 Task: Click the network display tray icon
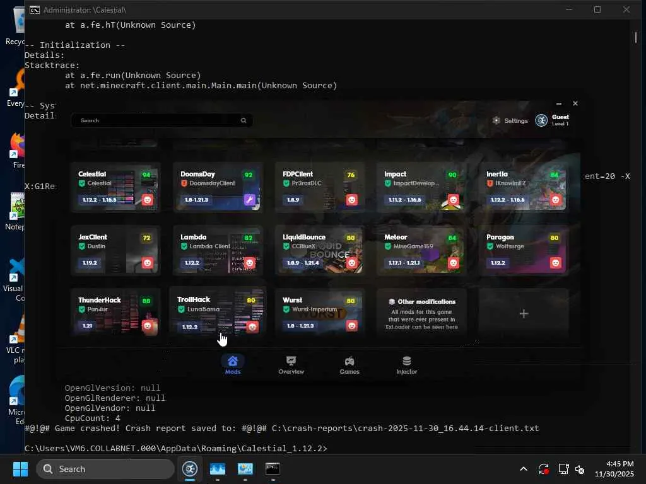[x=563, y=469]
